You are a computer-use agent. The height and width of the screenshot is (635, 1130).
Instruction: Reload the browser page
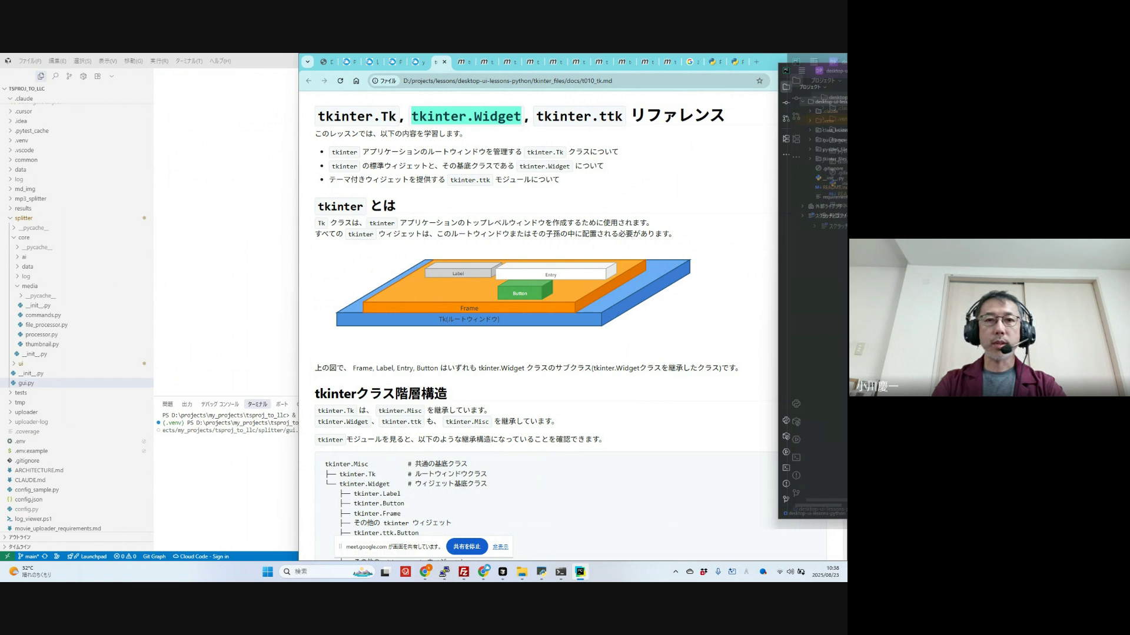[340, 81]
